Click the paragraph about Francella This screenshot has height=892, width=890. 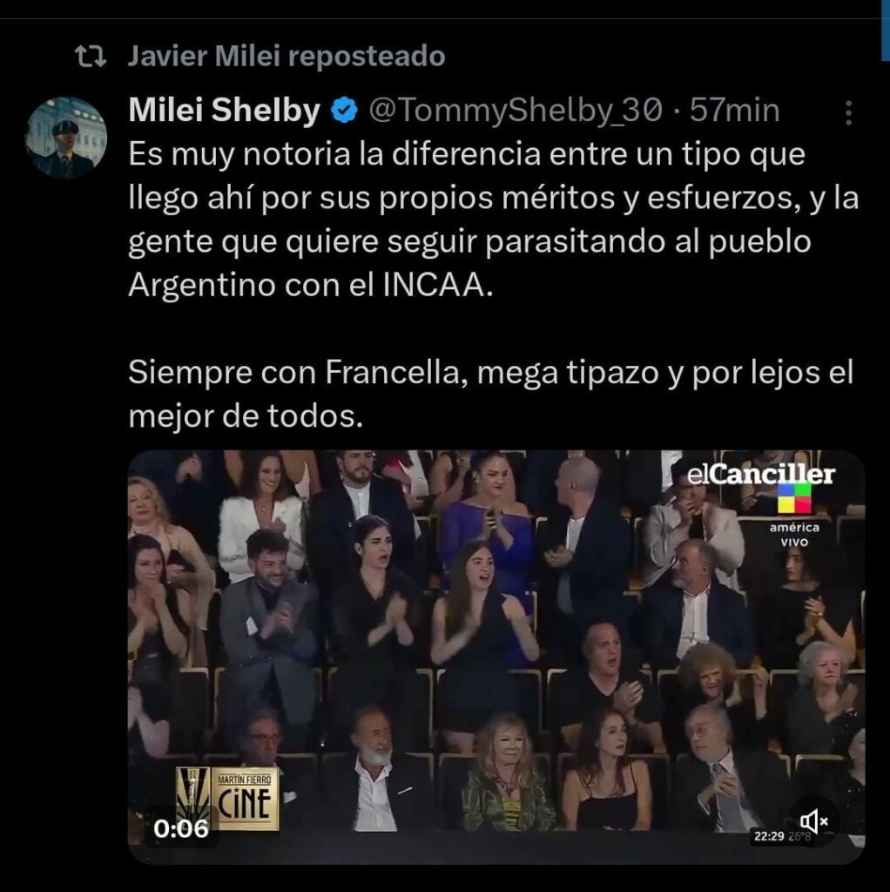(x=491, y=395)
